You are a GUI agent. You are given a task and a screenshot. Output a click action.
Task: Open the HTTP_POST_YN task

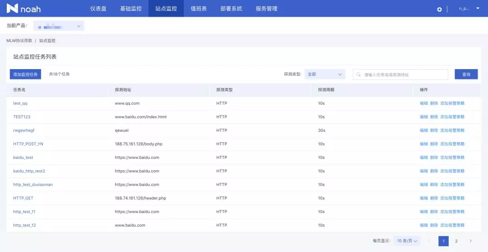[28, 144]
